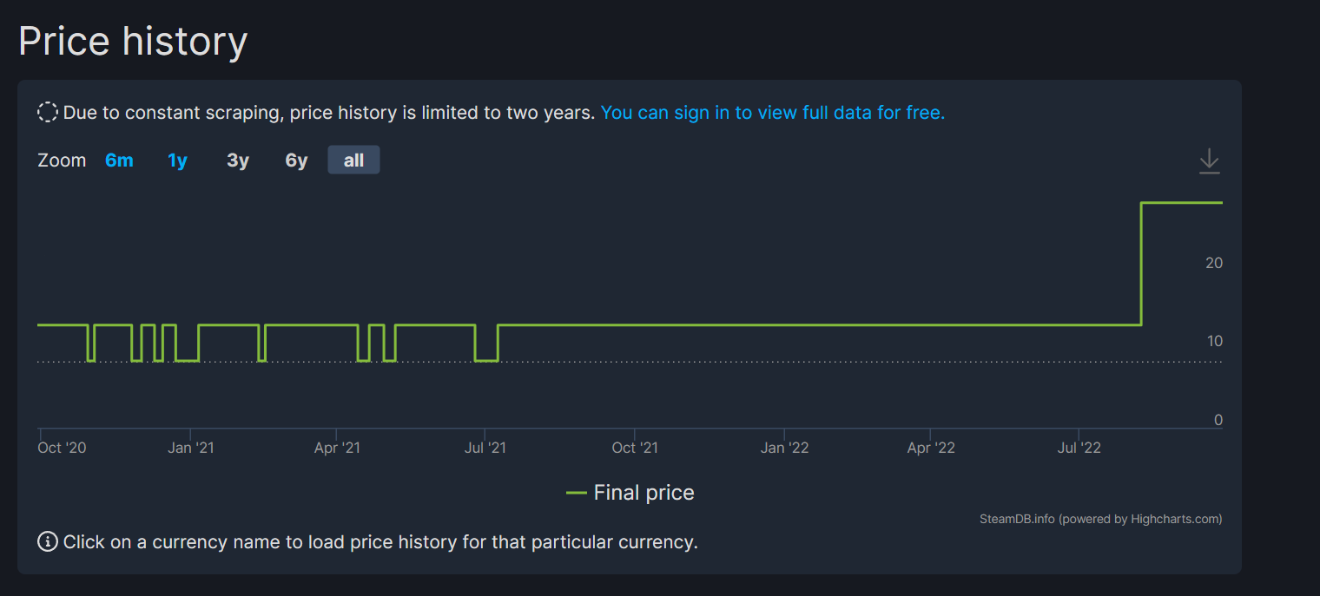Open the chart download menu icon
Viewport: 1320px width, 596px height.
click(1209, 161)
